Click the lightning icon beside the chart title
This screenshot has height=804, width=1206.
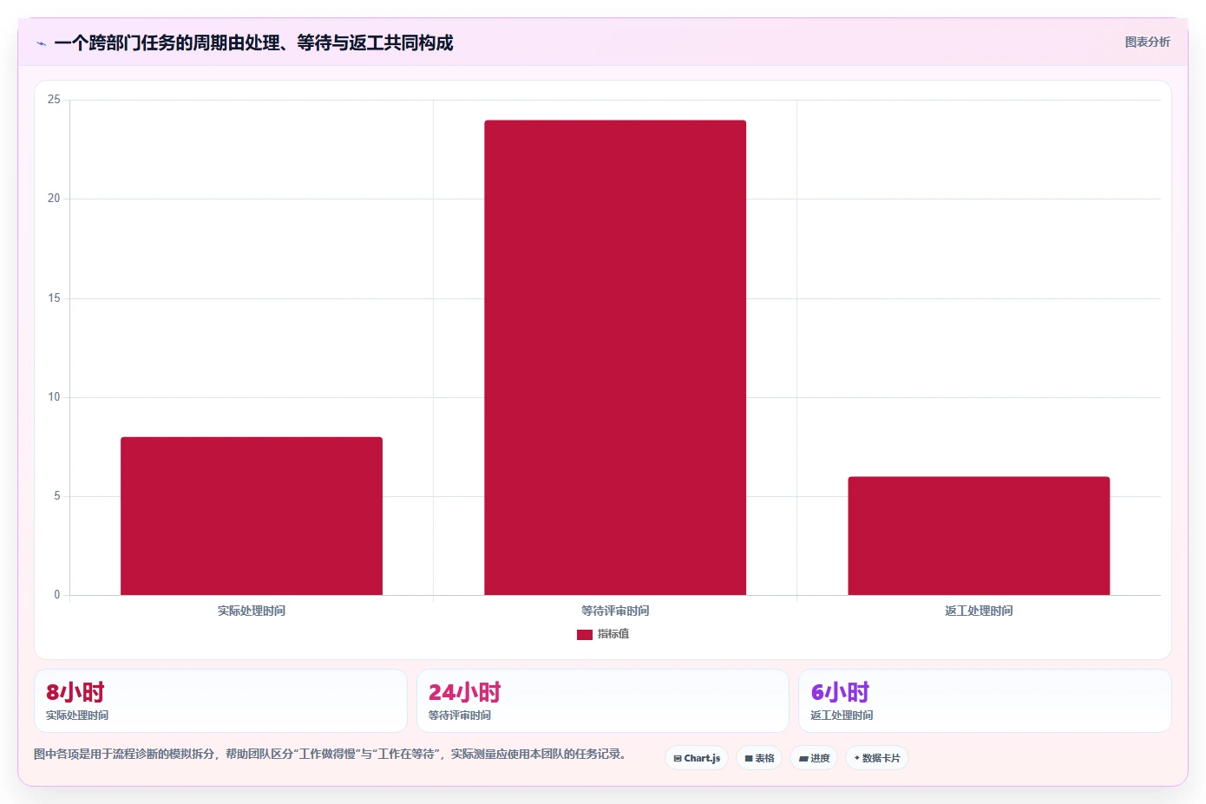coord(41,43)
